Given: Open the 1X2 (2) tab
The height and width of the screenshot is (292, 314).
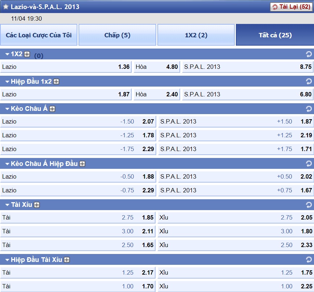Looking at the screenshot, I should tap(196, 35).
